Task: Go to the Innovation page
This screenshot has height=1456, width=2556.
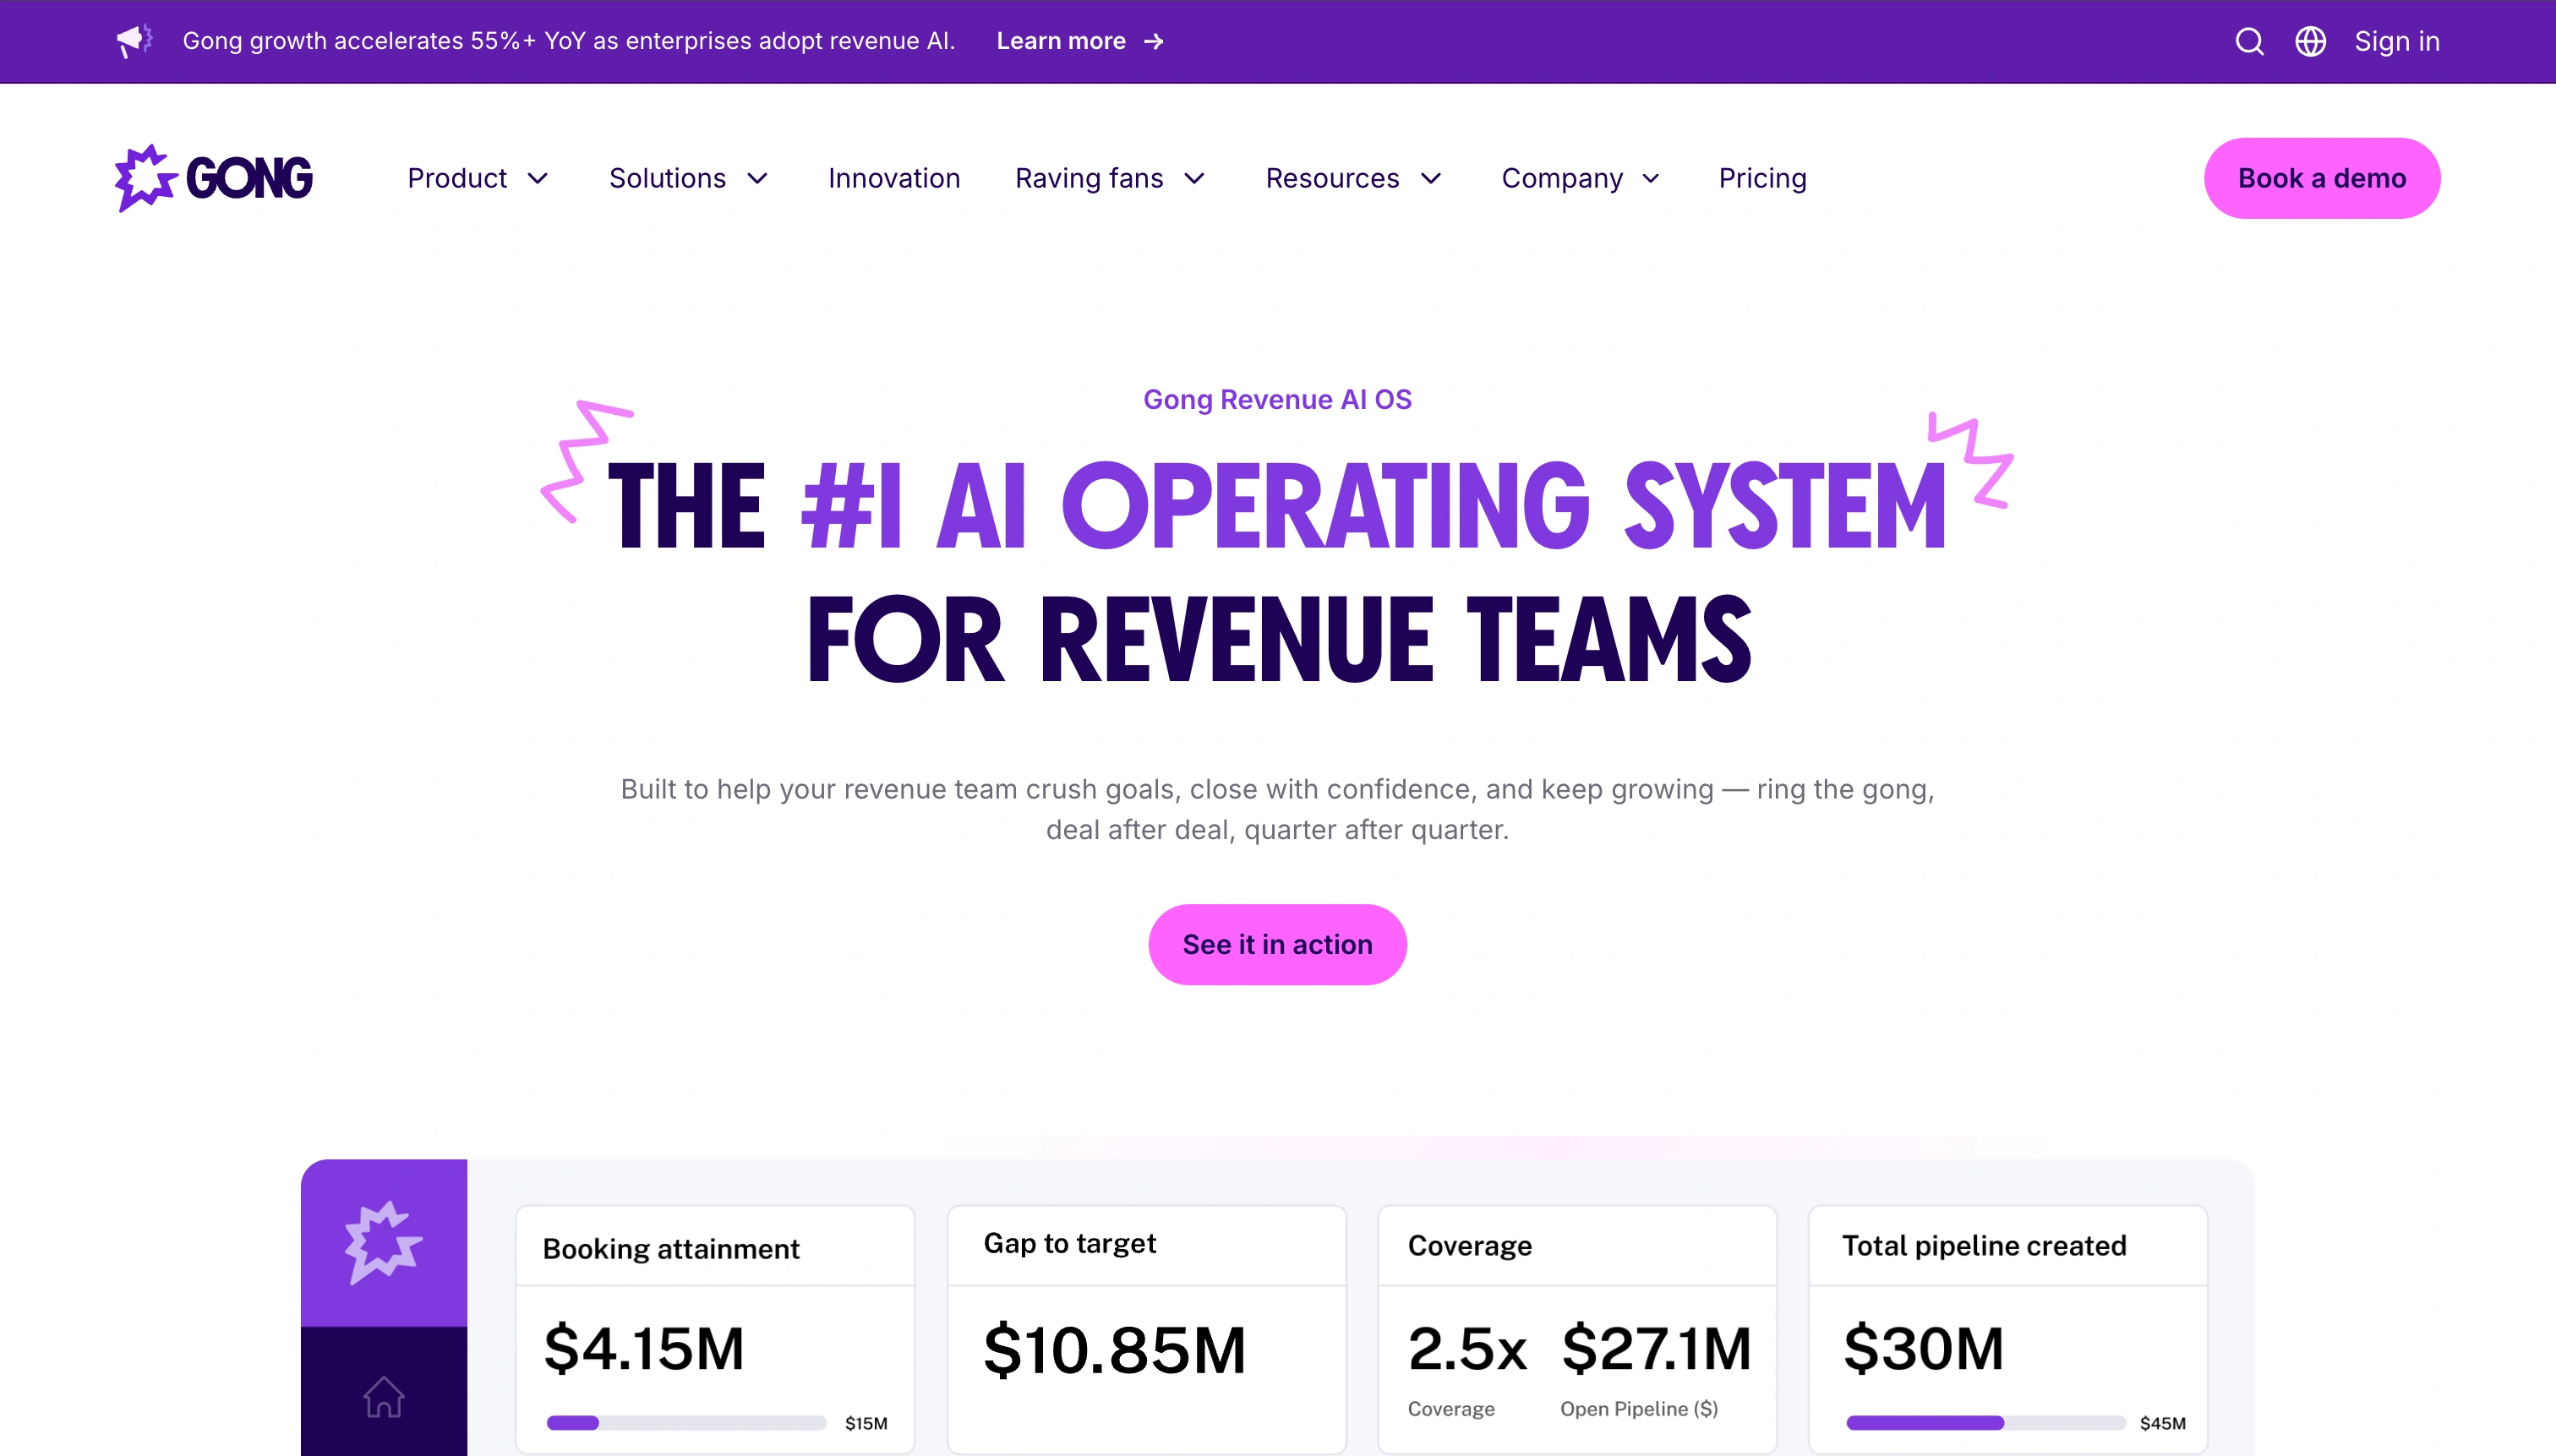Action: (x=894, y=178)
